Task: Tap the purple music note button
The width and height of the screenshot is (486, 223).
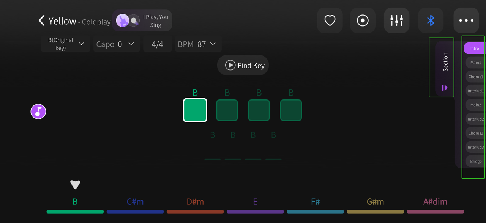Action: (x=38, y=112)
